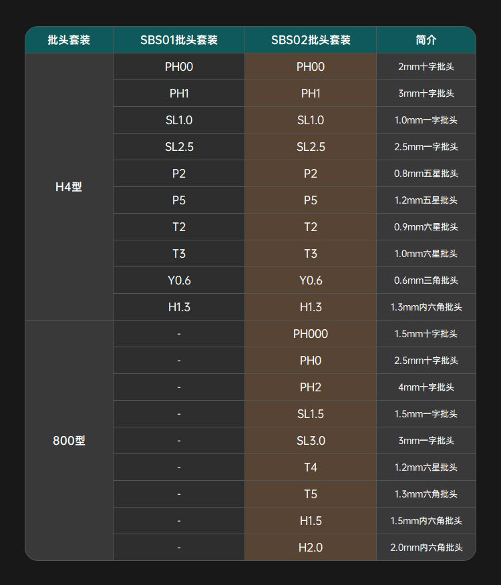
Task: Select H1.3 in the SBS02 column
Action: pos(311,307)
